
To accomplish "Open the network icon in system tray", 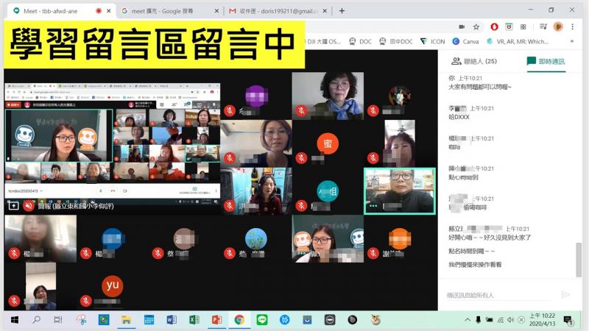I will tap(500, 320).
